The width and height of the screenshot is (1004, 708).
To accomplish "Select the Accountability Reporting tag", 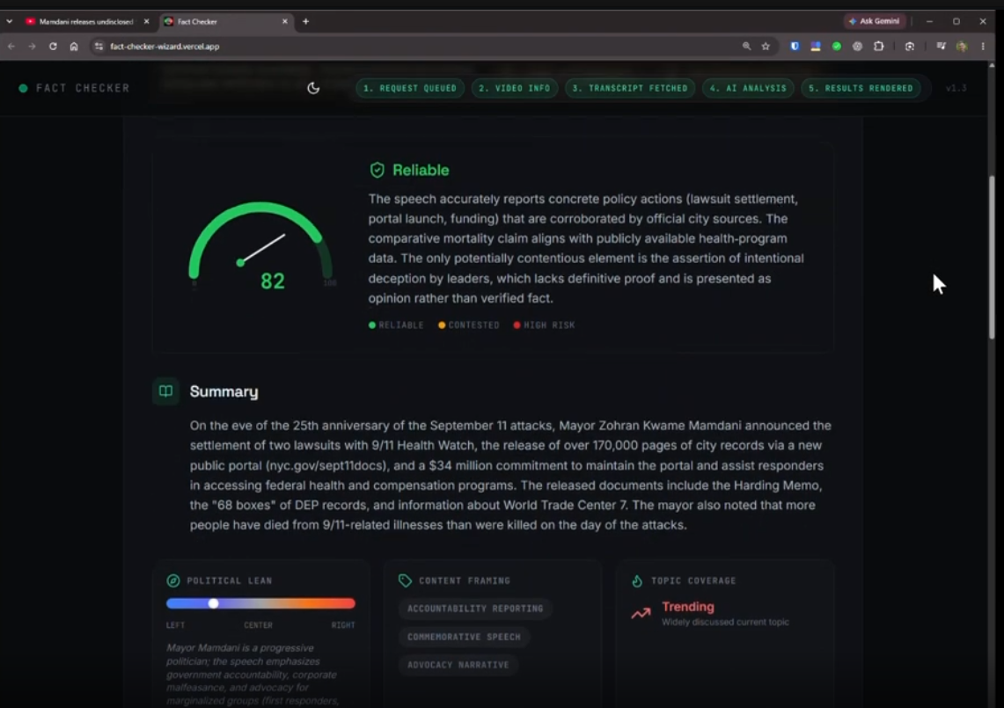I will [x=475, y=609].
